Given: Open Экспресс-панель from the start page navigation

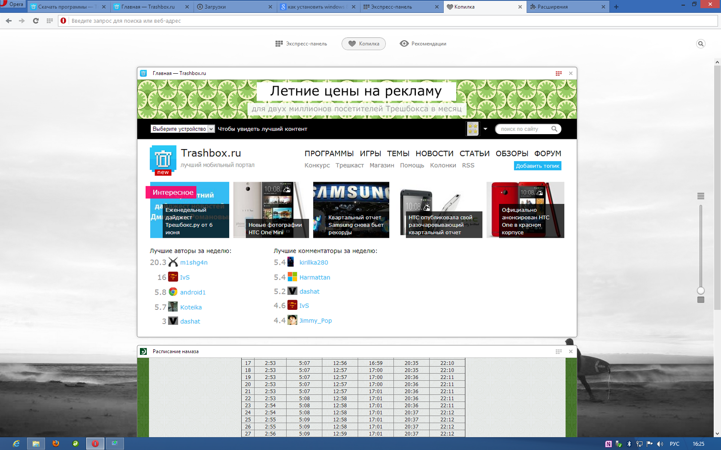Looking at the screenshot, I should pos(301,44).
